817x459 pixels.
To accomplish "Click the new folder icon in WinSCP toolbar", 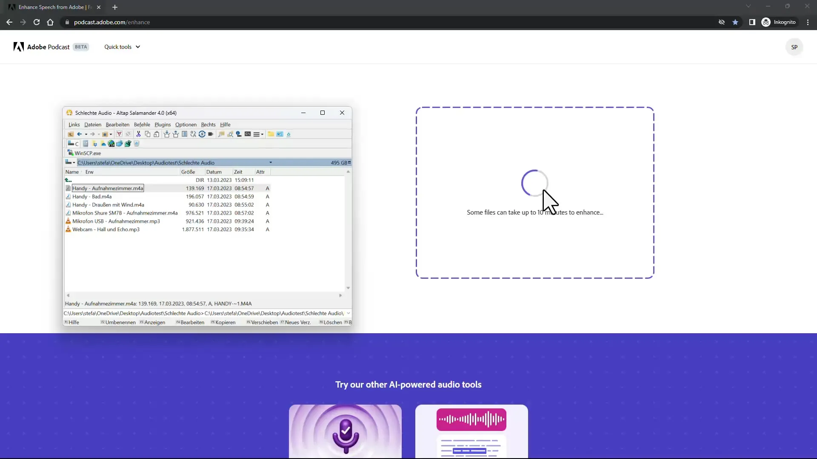I will pos(271,134).
